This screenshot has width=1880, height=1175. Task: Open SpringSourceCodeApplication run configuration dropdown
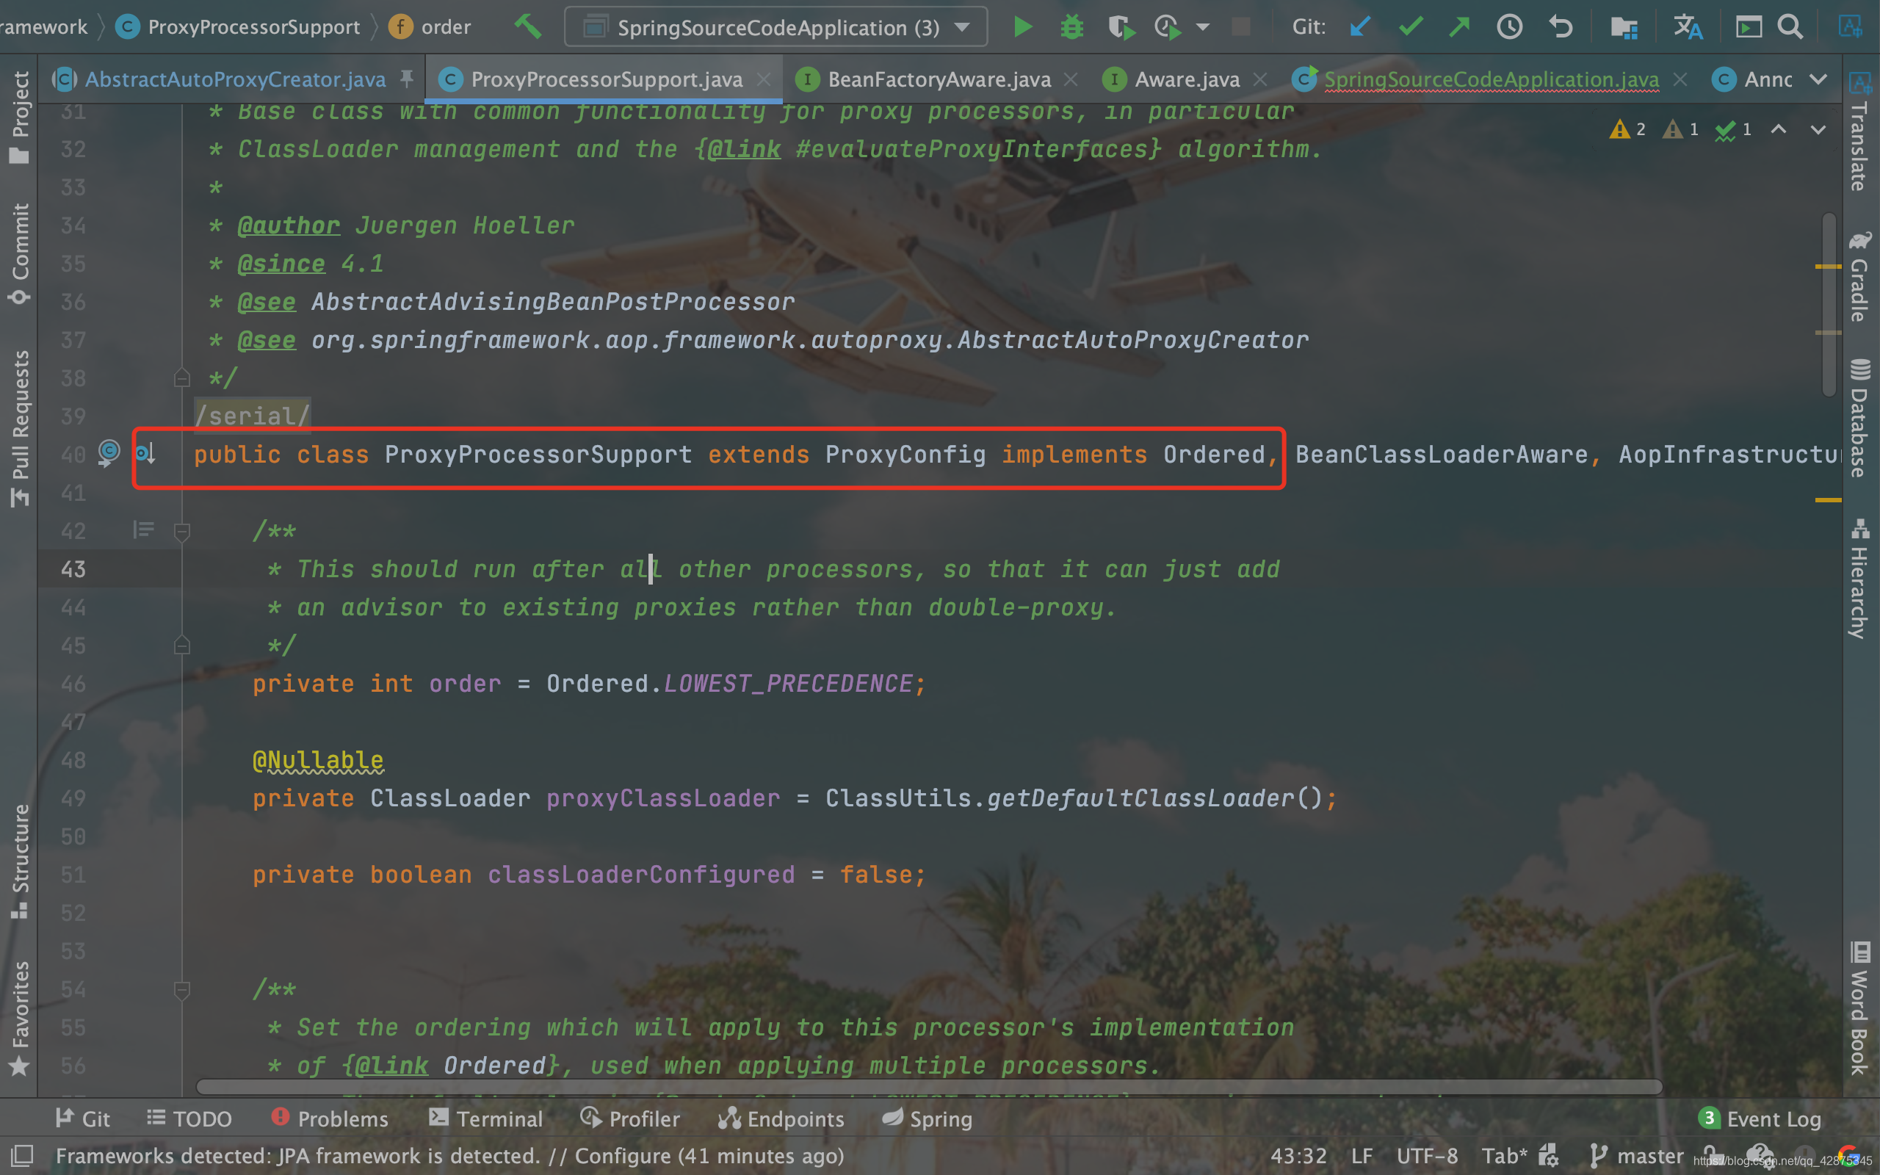point(776,27)
